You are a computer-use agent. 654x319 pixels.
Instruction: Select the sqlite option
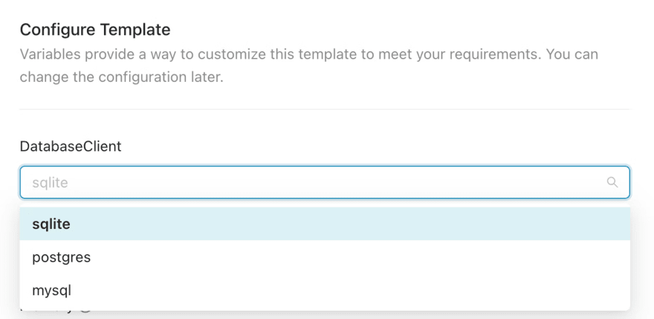click(x=325, y=225)
